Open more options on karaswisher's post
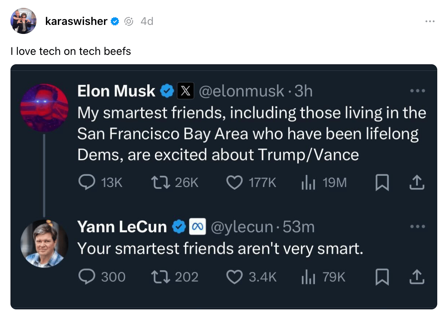Screen dimensions: 447x322 (x=430, y=21)
